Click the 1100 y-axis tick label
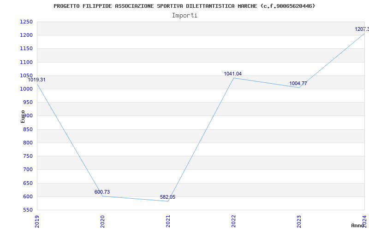The image size is (369, 230). click(x=26, y=63)
